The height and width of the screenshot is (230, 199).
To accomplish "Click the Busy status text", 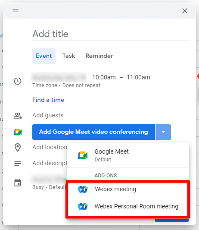I will click(x=38, y=187).
